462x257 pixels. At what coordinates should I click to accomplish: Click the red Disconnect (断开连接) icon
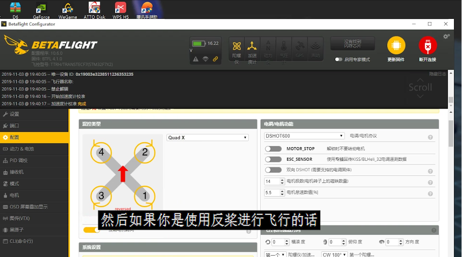tap(427, 46)
